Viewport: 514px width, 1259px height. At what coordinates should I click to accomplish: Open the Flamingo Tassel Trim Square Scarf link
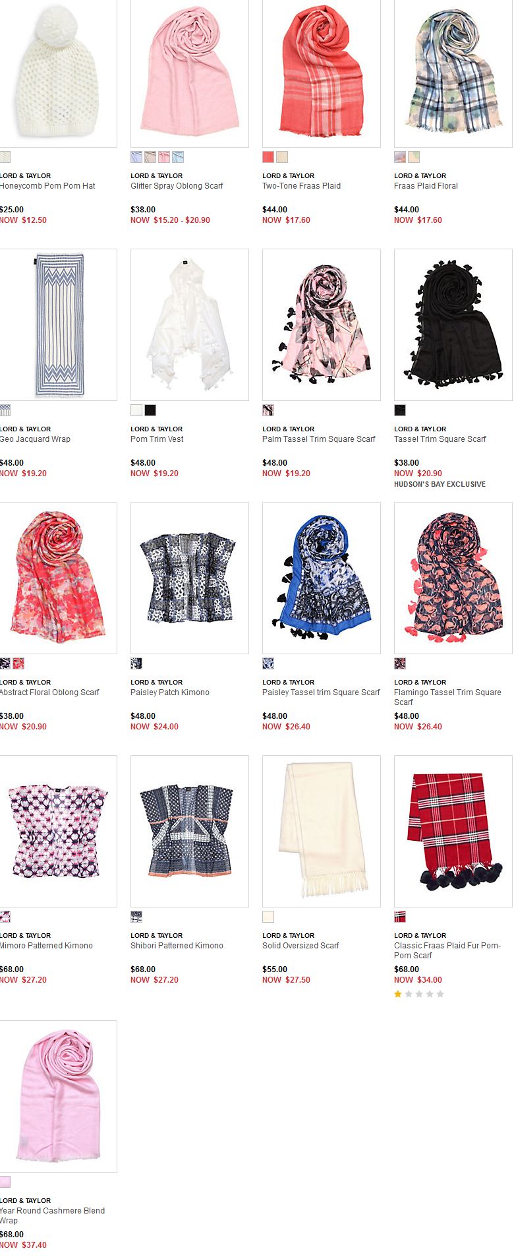447,697
